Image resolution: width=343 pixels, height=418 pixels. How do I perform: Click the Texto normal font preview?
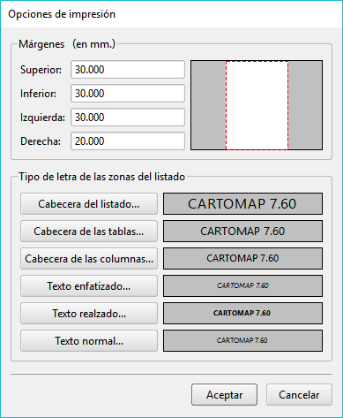(242, 341)
